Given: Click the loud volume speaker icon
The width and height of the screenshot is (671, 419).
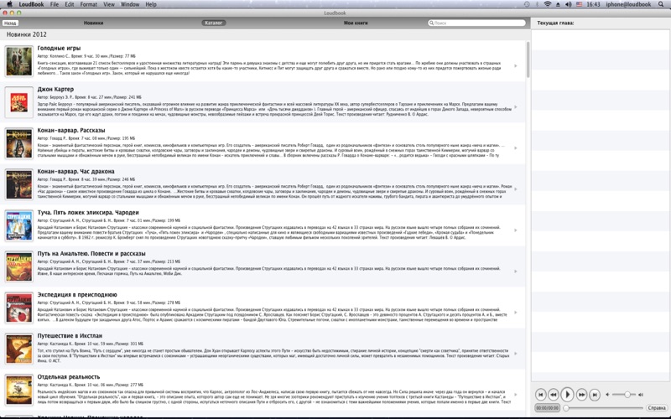Looking at the screenshot, I should (641, 395).
